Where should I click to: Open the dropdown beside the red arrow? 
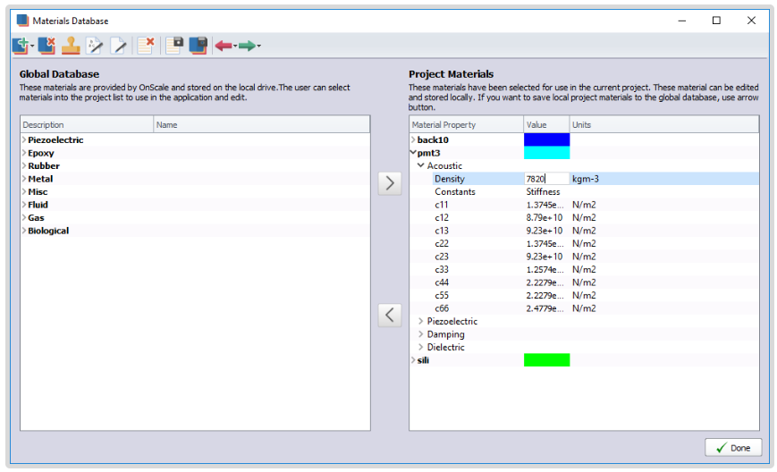click(x=235, y=46)
